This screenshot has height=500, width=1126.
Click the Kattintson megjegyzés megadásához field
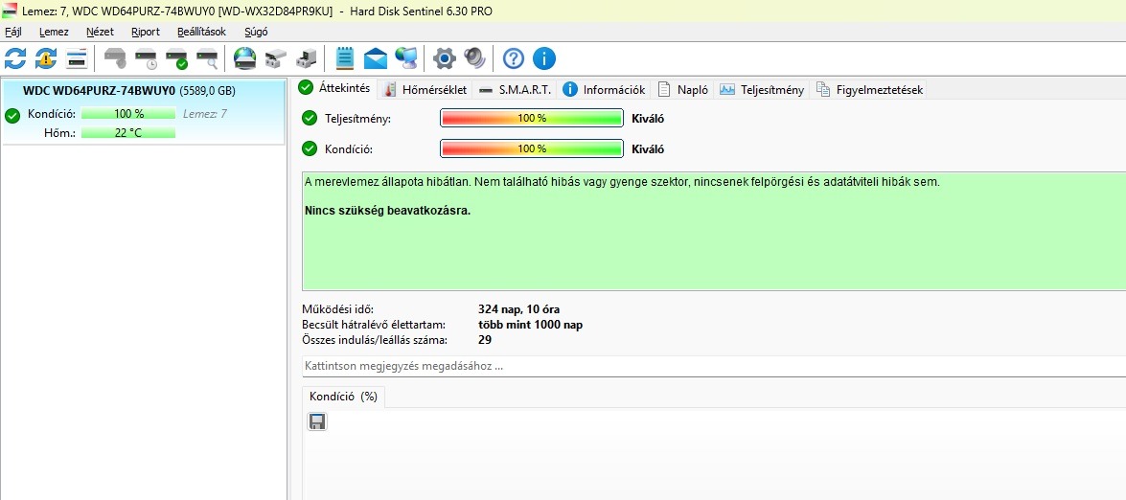(714, 366)
